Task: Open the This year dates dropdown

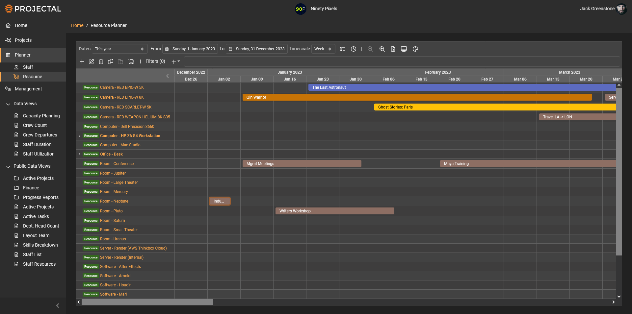Action: pos(119,49)
